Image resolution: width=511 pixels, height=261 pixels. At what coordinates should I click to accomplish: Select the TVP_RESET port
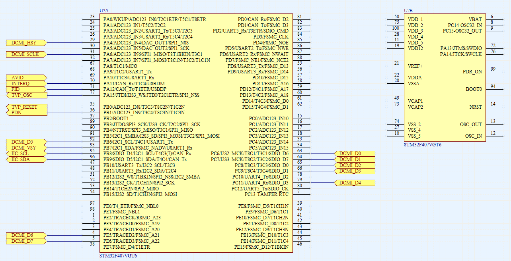click(x=27, y=107)
